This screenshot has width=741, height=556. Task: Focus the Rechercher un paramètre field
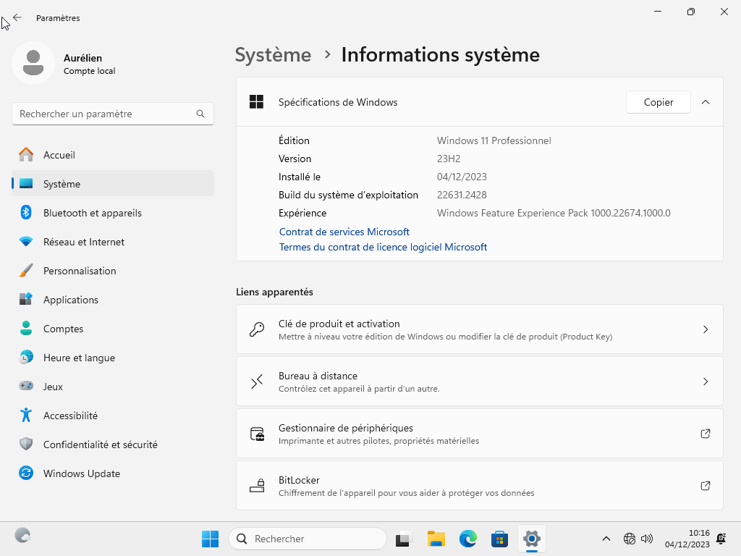click(x=113, y=114)
